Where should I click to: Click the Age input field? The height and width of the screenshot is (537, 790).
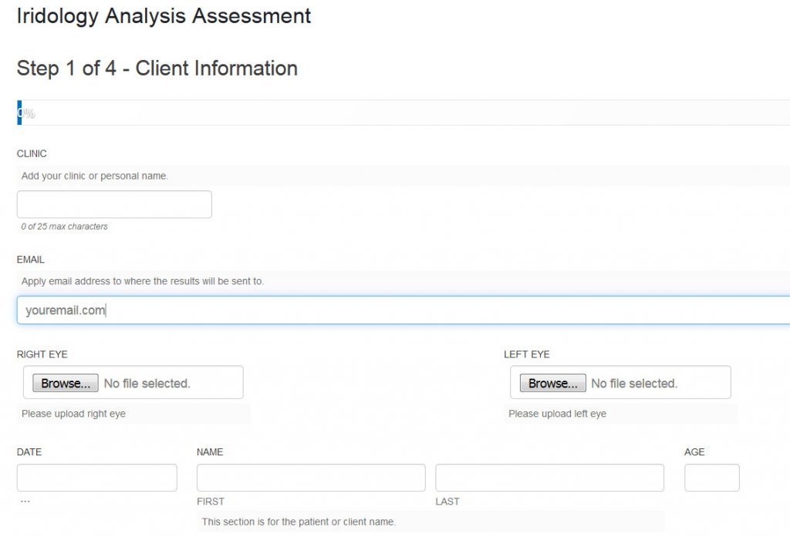point(712,478)
